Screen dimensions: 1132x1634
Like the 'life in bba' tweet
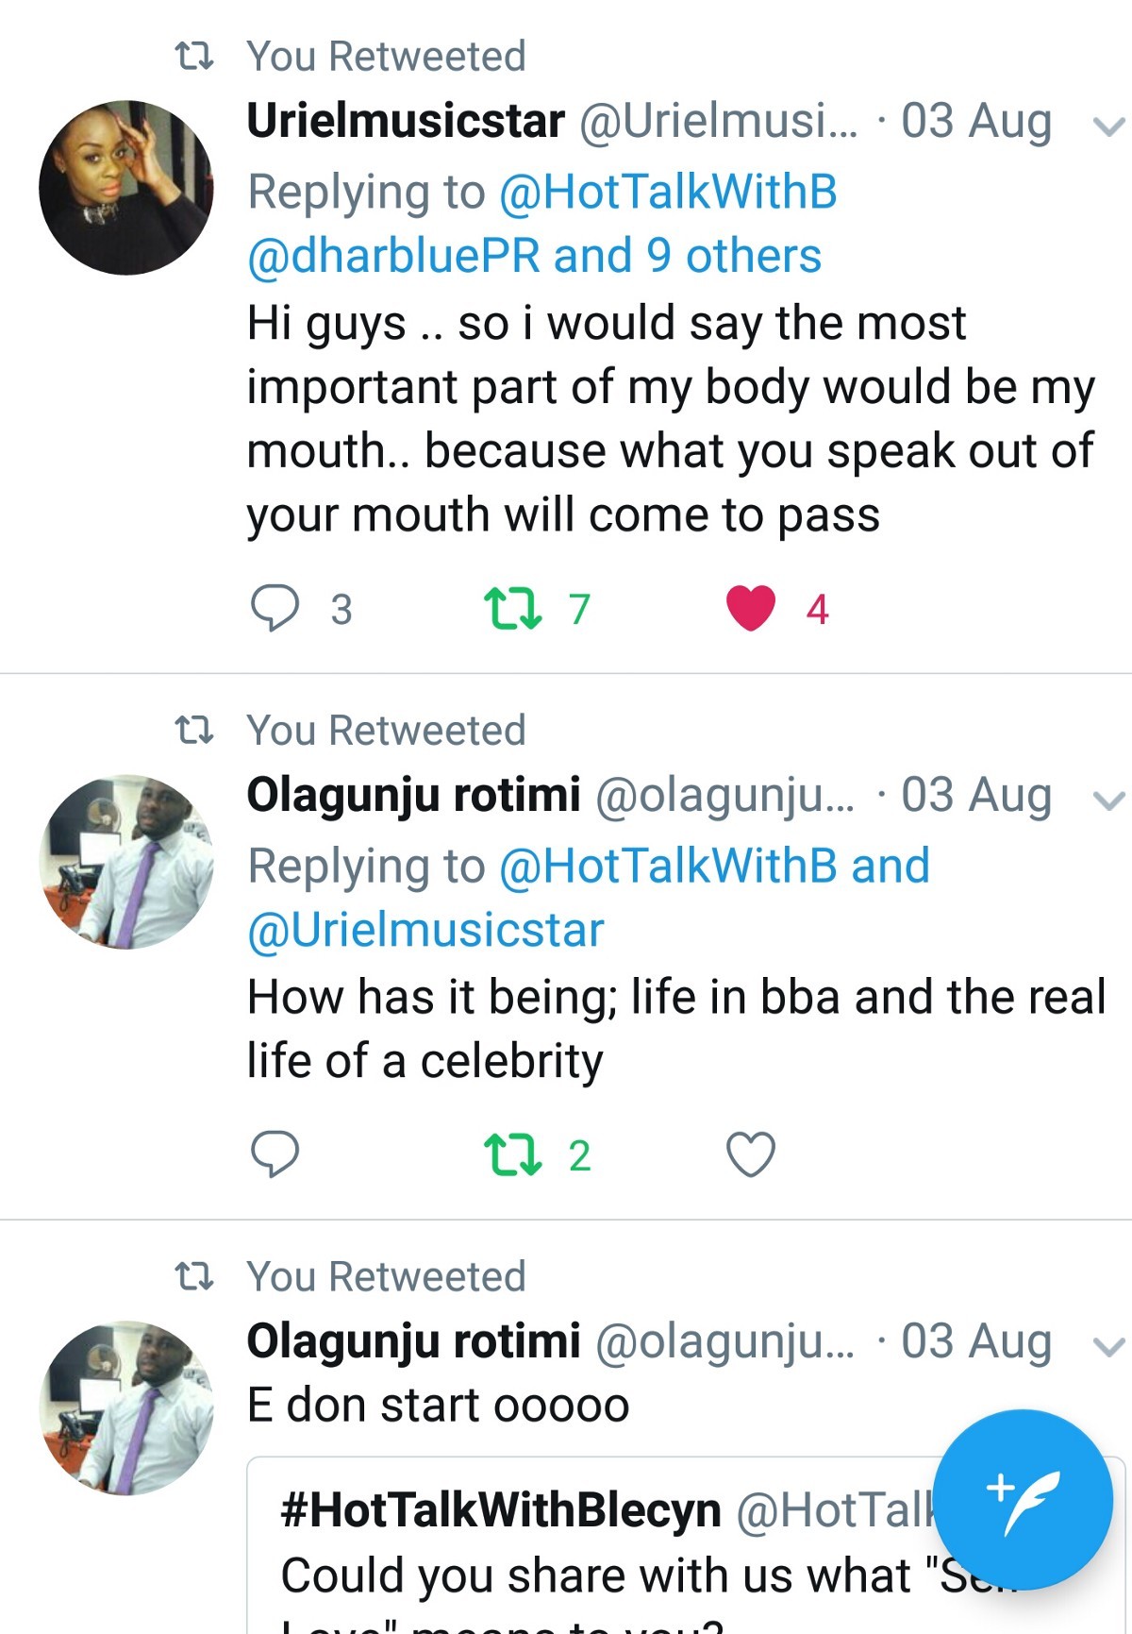(x=751, y=1154)
